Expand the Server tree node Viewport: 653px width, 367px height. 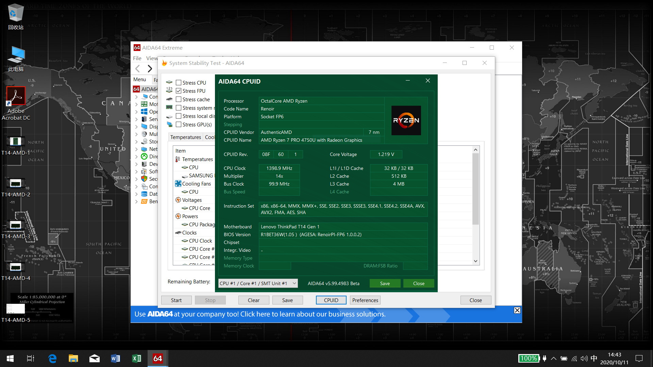136,119
